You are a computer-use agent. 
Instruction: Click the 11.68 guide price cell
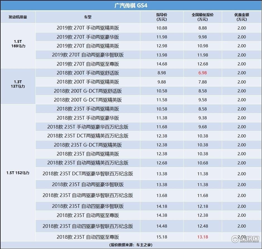tap(162, 127)
